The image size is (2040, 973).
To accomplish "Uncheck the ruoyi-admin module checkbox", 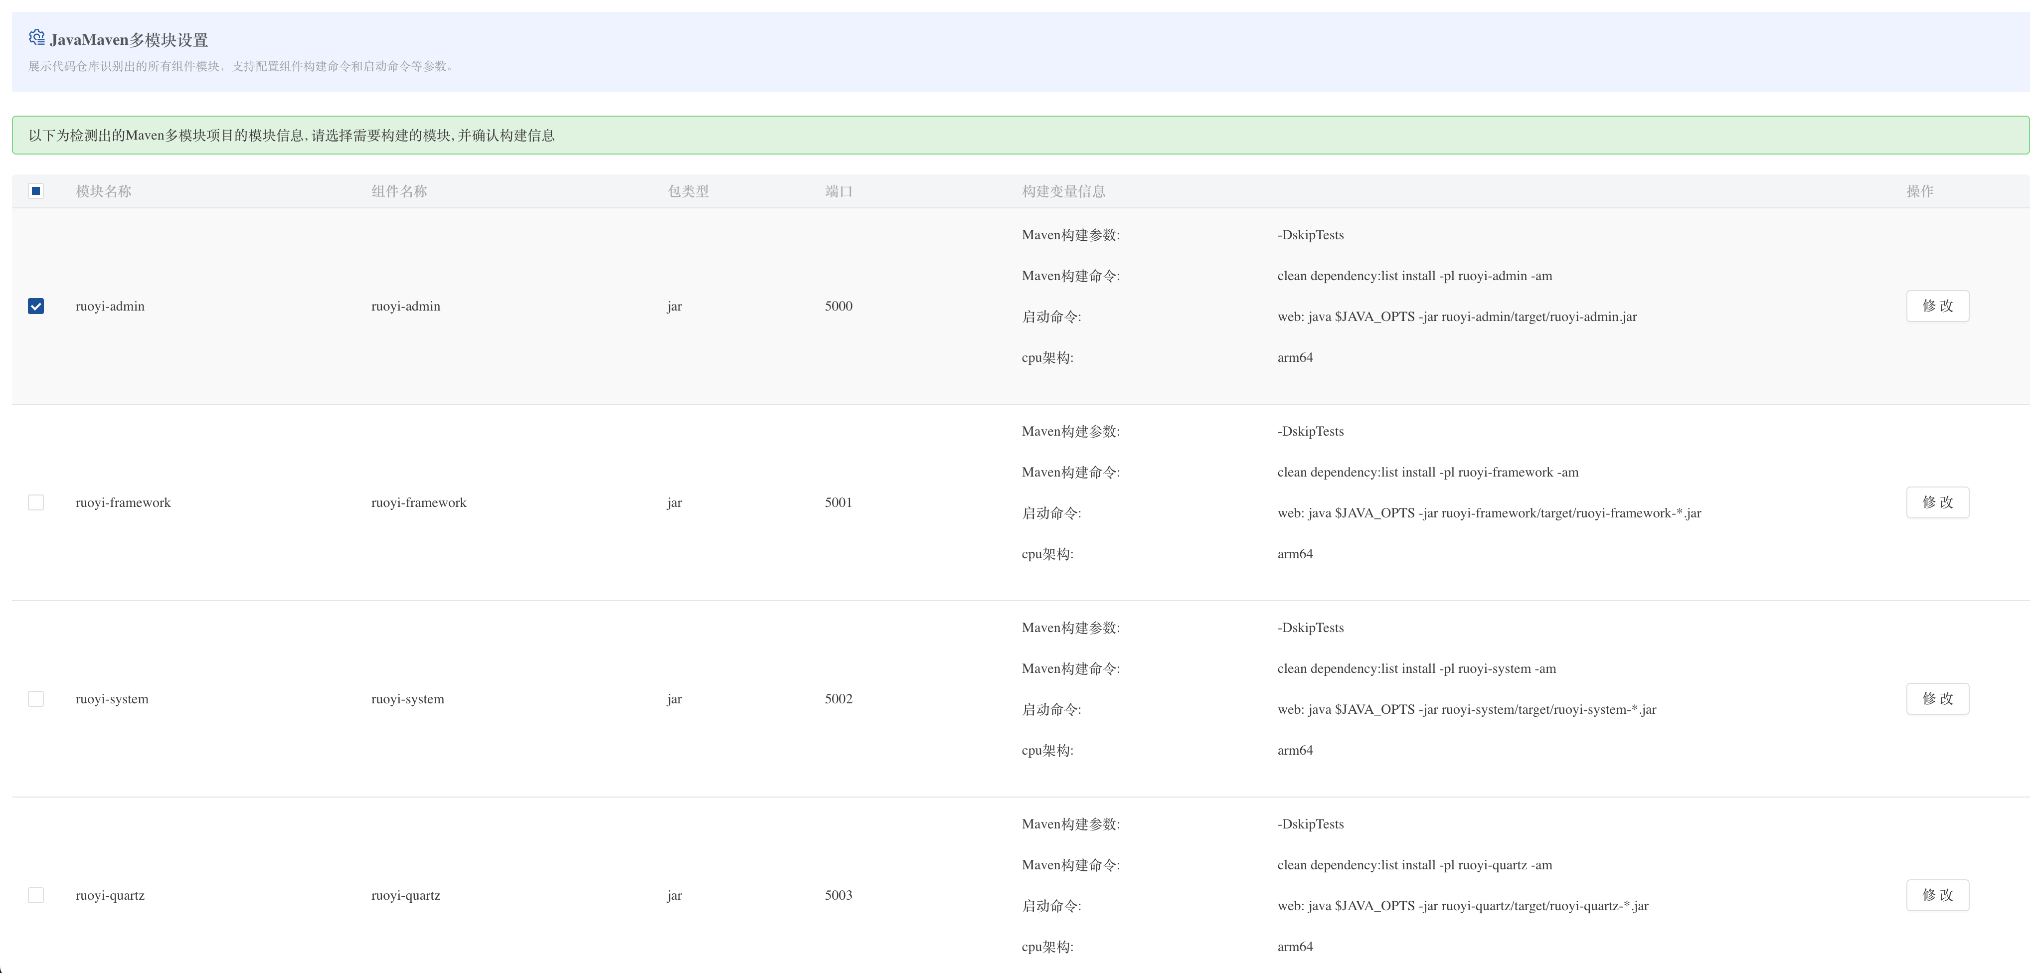I will point(35,307).
